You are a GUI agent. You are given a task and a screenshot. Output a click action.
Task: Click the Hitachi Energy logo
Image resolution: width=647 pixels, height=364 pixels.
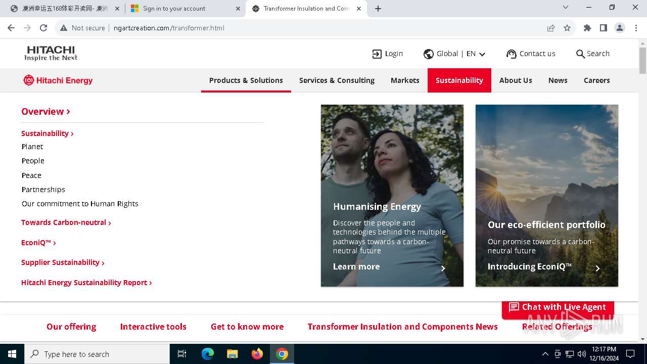[x=58, y=80]
